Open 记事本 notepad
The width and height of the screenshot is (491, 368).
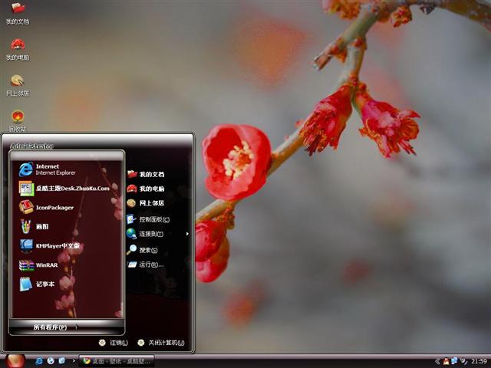(37, 284)
